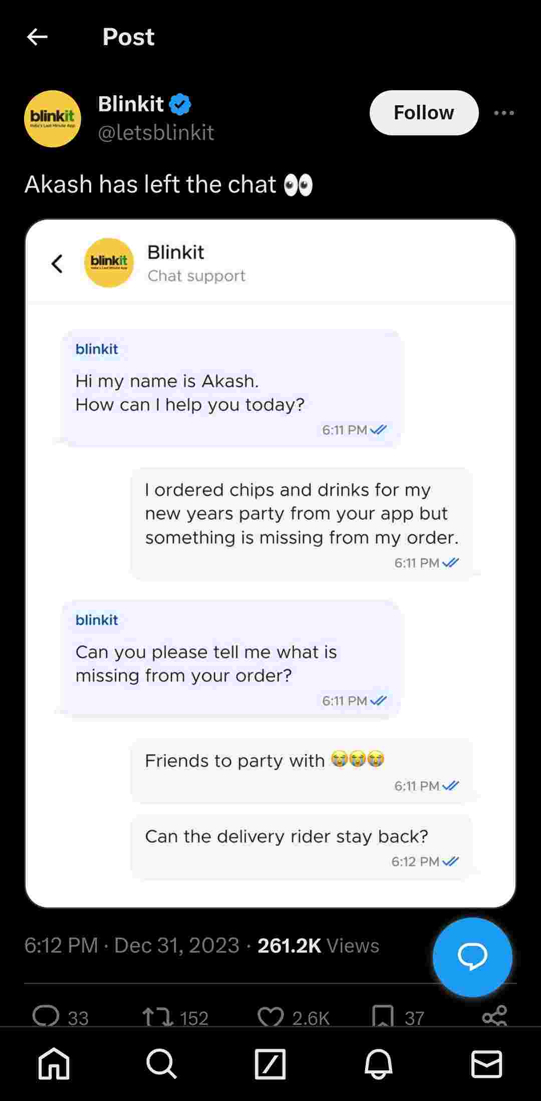
Task: Tap the Blinkit display name
Action: point(130,104)
